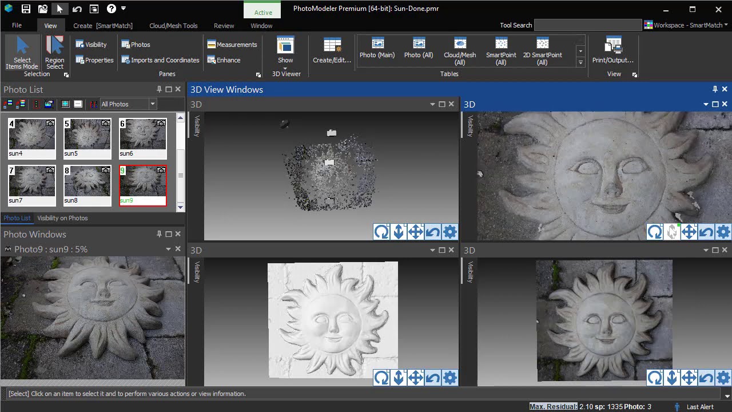Expand the Tables gallery more arrow
The width and height of the screenshot is (732, 412).
580,62
